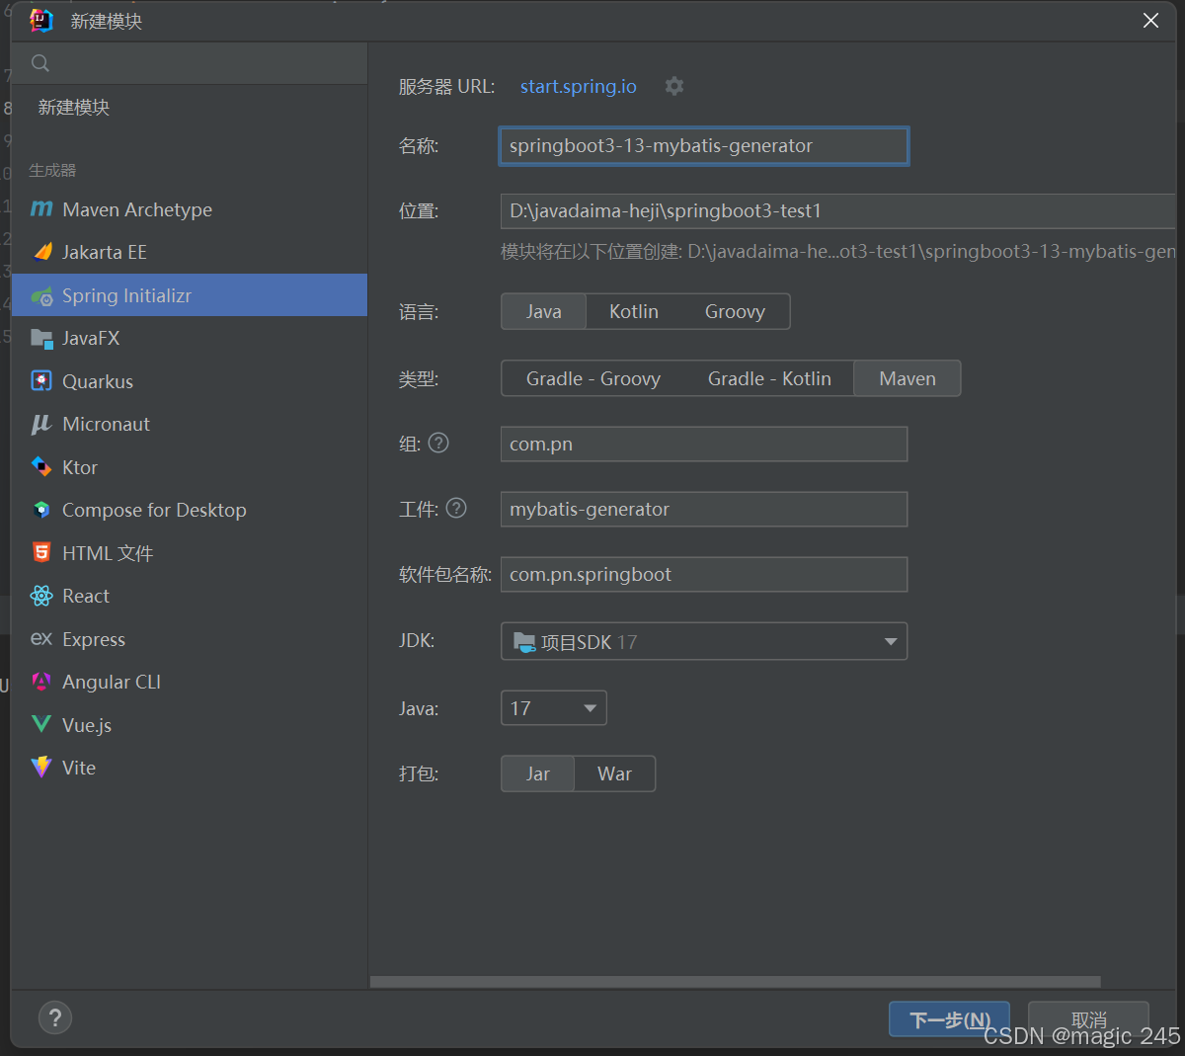
Task: Focus the location path field
Action: point(838,210)
